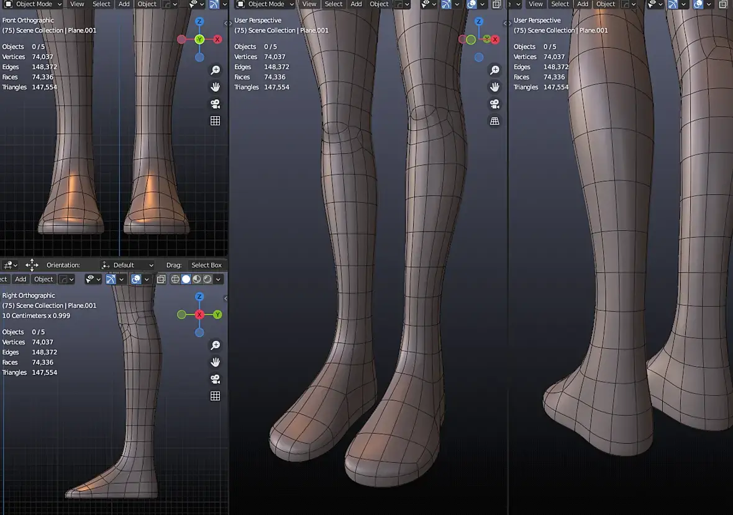Open View menu in the middle User Perspective viewport

click(x=309, y=4)
